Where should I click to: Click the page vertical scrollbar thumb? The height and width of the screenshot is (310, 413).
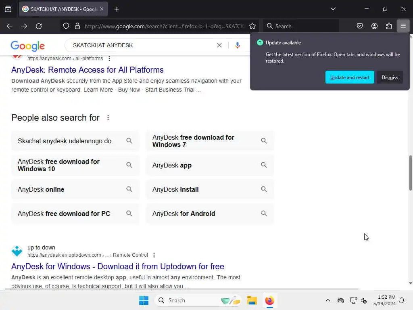410,173
